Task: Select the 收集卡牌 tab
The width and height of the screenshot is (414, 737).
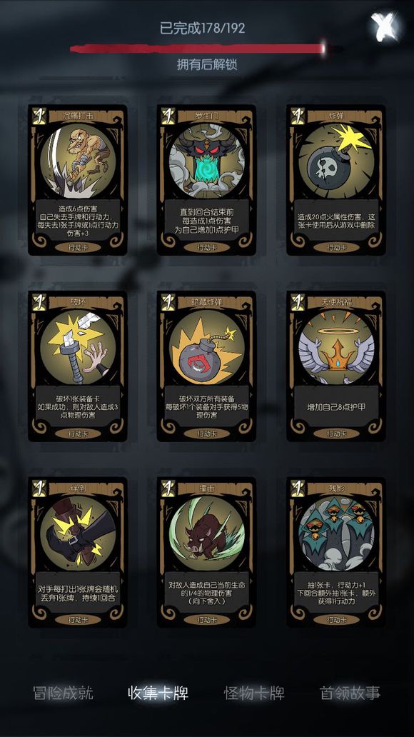Action: point(158,693)
